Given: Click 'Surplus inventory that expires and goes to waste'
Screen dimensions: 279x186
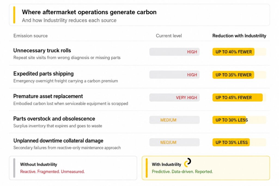Looking at the screenshot, I should (58, 126).
